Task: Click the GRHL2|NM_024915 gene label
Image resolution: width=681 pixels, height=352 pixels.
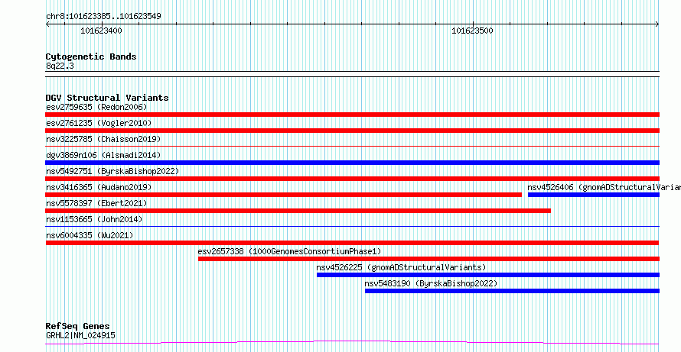Action: click(x=80, y=335)
